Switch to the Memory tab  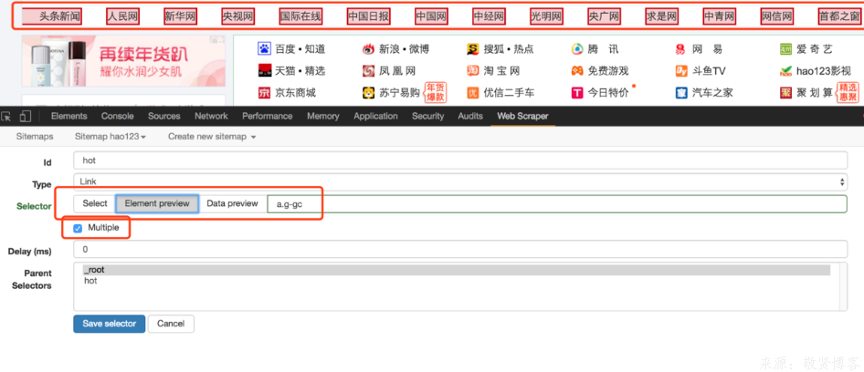click(323, 116)
